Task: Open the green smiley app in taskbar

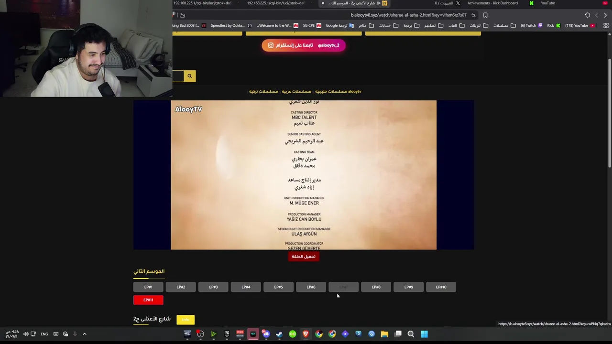Action: (293, 334)
